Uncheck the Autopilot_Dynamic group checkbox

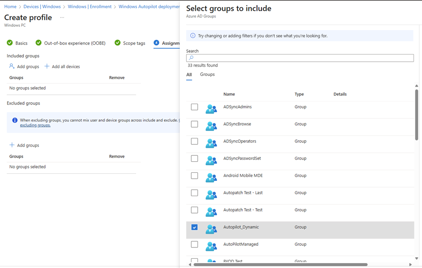coord(194,227)
